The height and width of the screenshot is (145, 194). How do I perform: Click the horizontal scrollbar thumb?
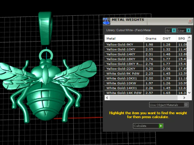[143, 97]
